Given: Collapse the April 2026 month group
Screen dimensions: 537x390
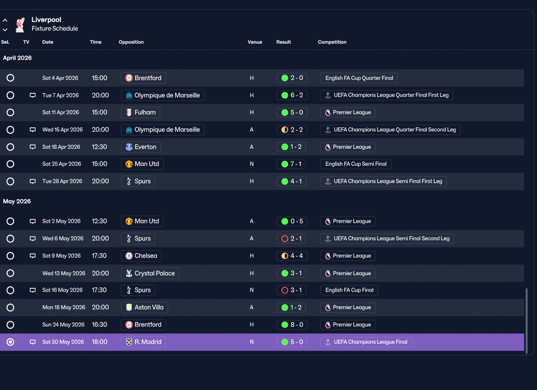Looking at the screenshot, I should pos(17,58).
